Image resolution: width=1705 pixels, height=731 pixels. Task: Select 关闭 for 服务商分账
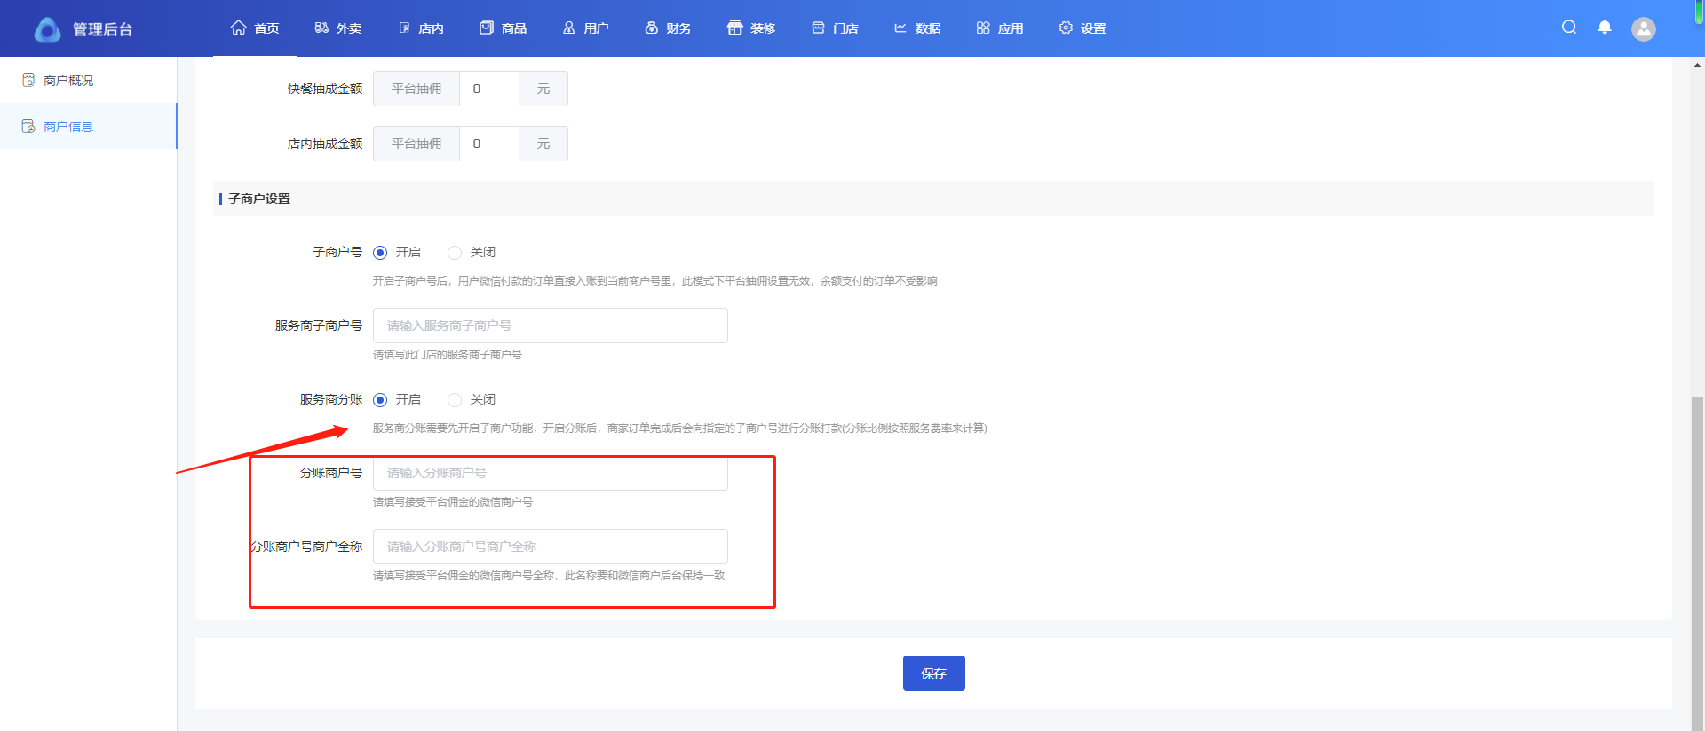coord(455,400)
